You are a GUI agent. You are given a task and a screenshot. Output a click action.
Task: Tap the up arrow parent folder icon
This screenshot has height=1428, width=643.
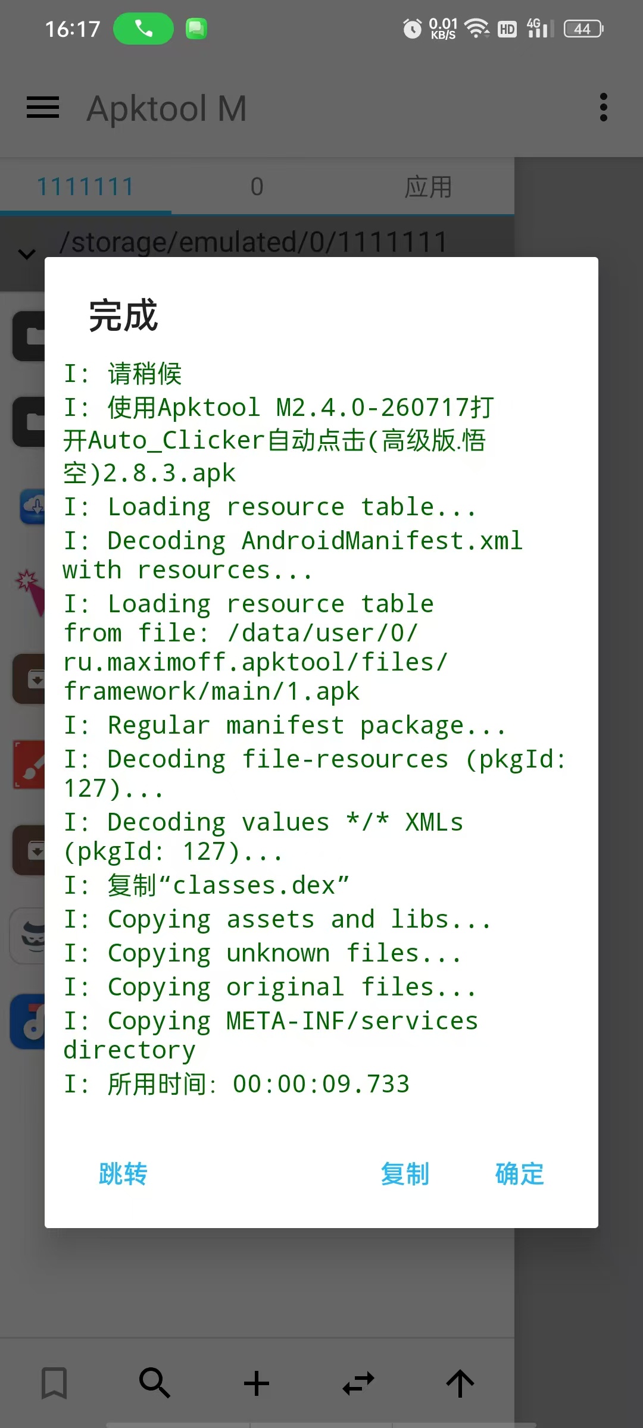tap(460, 1383)
